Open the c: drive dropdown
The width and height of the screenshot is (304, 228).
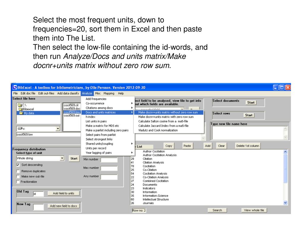click(58, 129)
